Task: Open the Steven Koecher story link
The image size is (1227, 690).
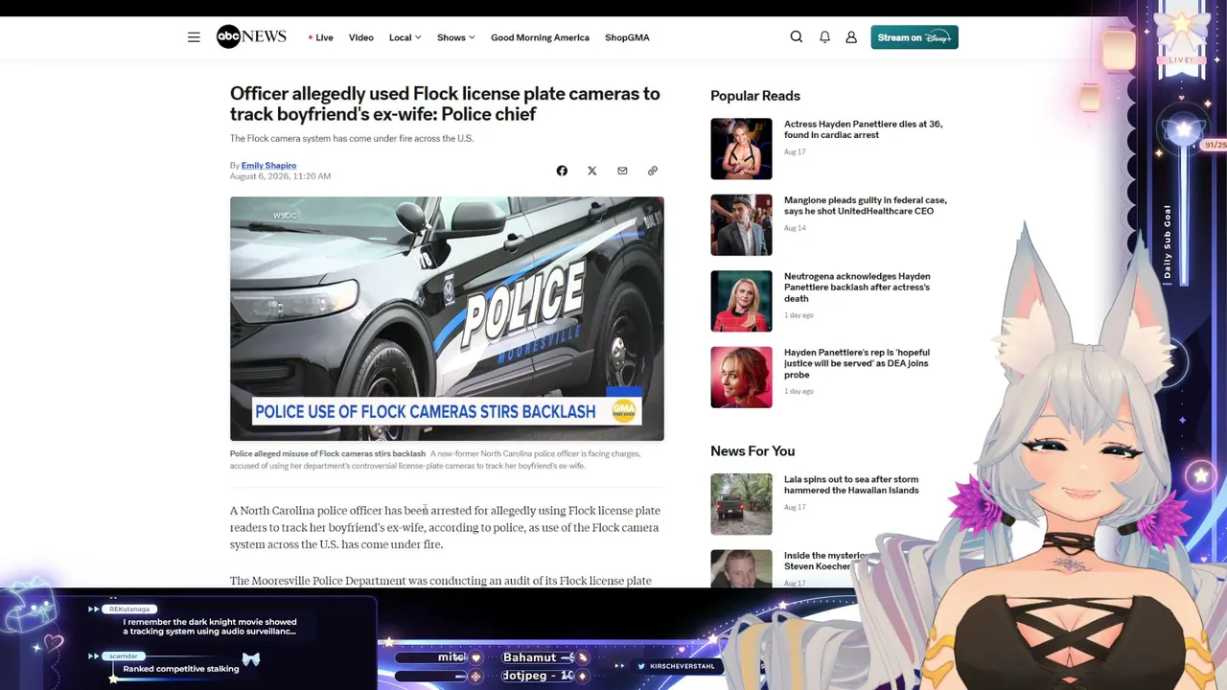Action: 826,561
